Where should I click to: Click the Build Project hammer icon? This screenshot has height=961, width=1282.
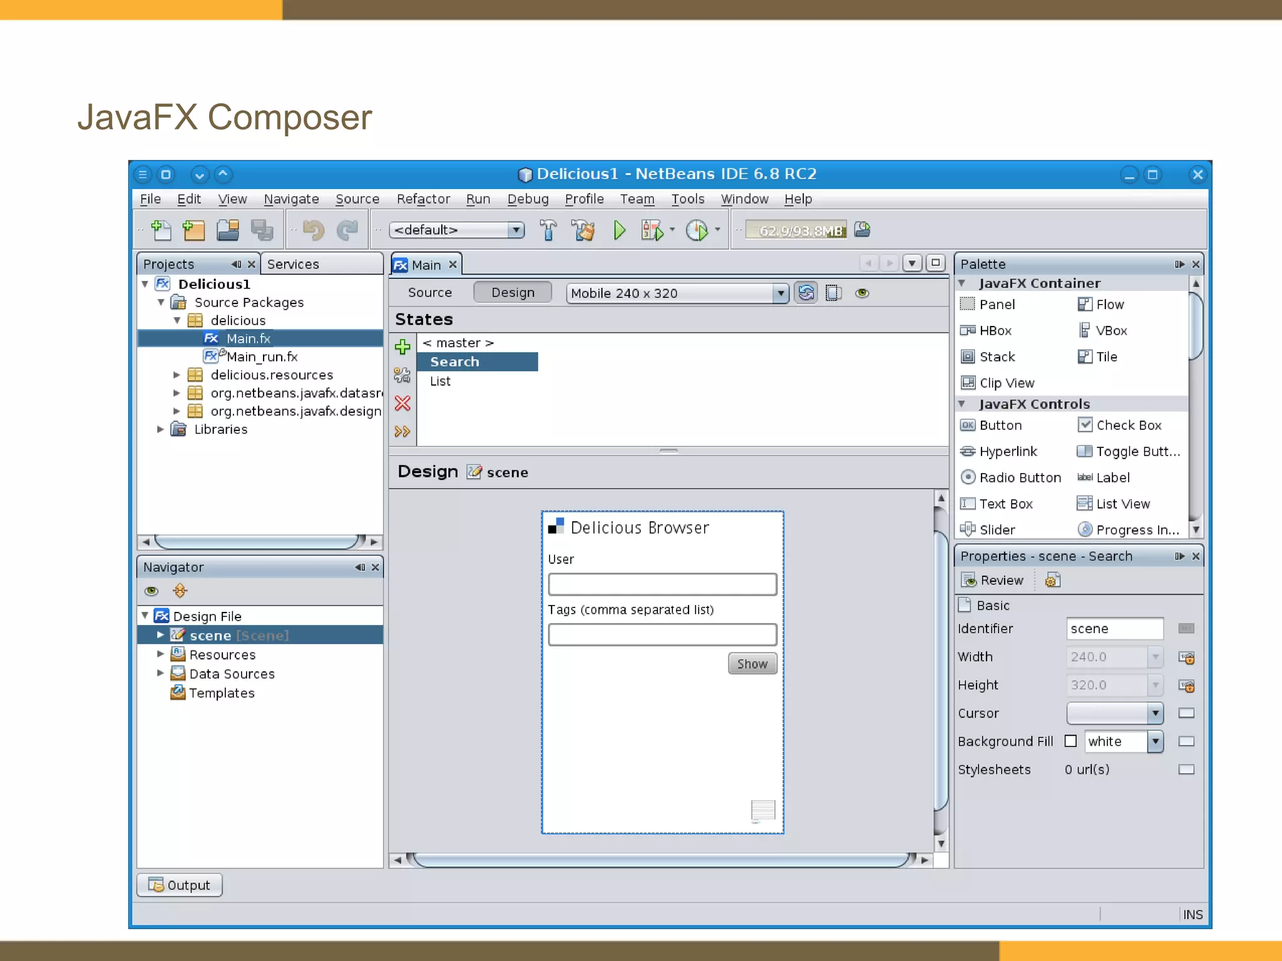pyautogui.click(x=548, y=230)
